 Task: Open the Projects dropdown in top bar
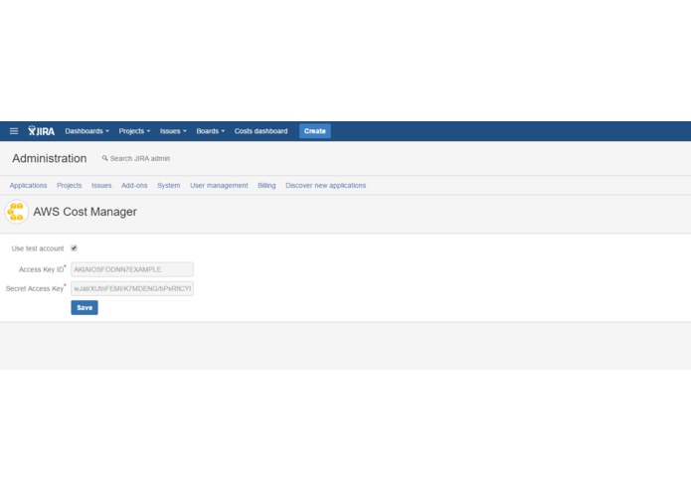[134, 131]
